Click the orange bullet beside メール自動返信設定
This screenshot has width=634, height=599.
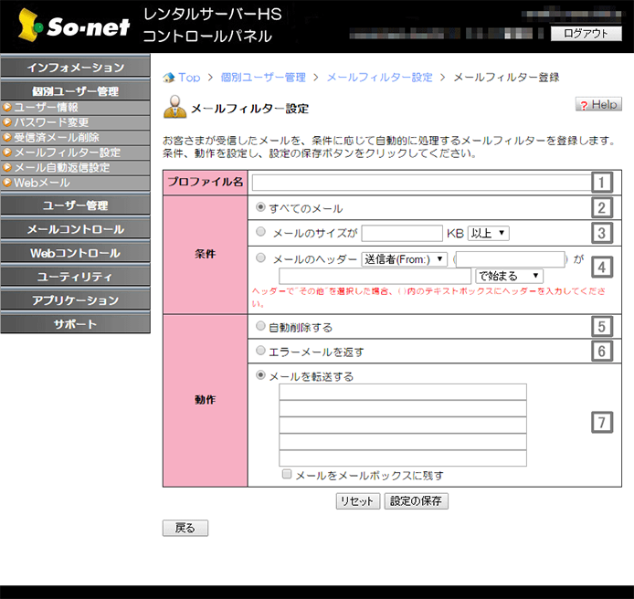[7, 168]
